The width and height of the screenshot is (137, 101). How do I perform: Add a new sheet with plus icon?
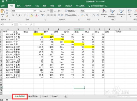pyautogui.click(x=65, y=97)
